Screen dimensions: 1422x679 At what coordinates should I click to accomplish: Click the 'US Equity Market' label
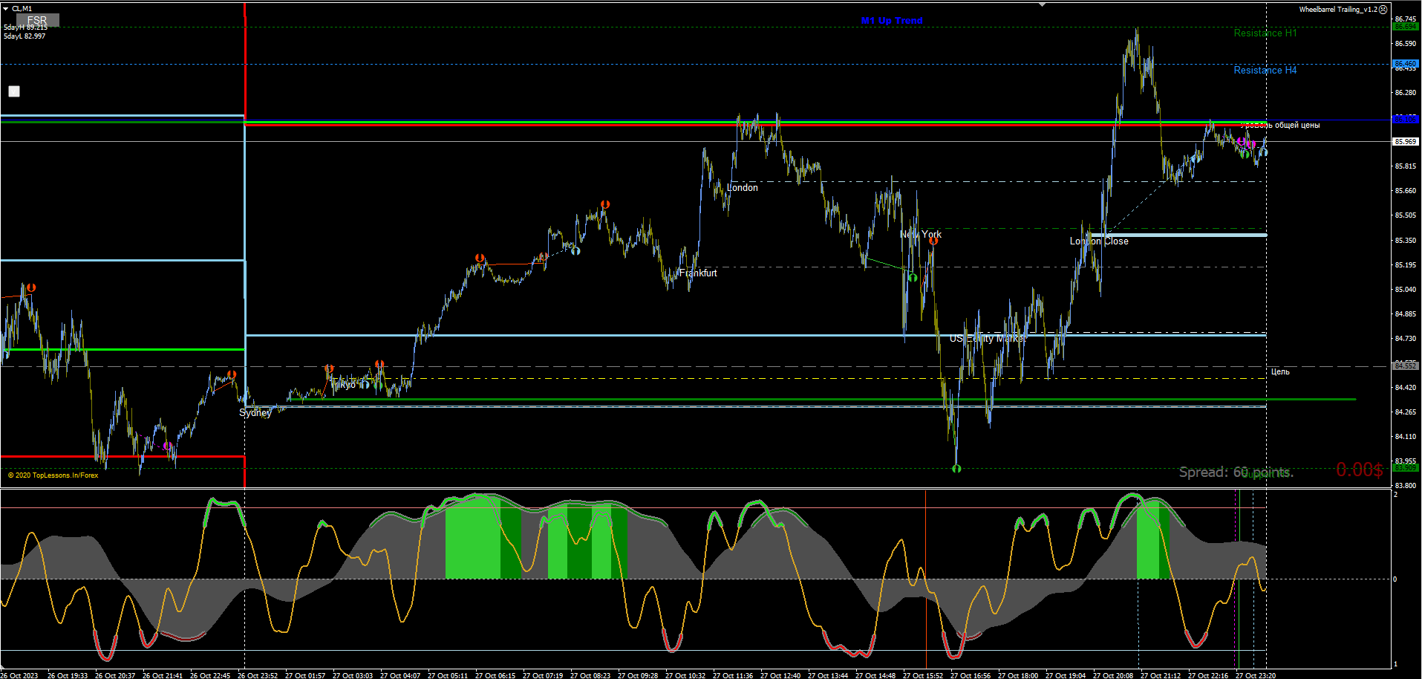(988, 338)
